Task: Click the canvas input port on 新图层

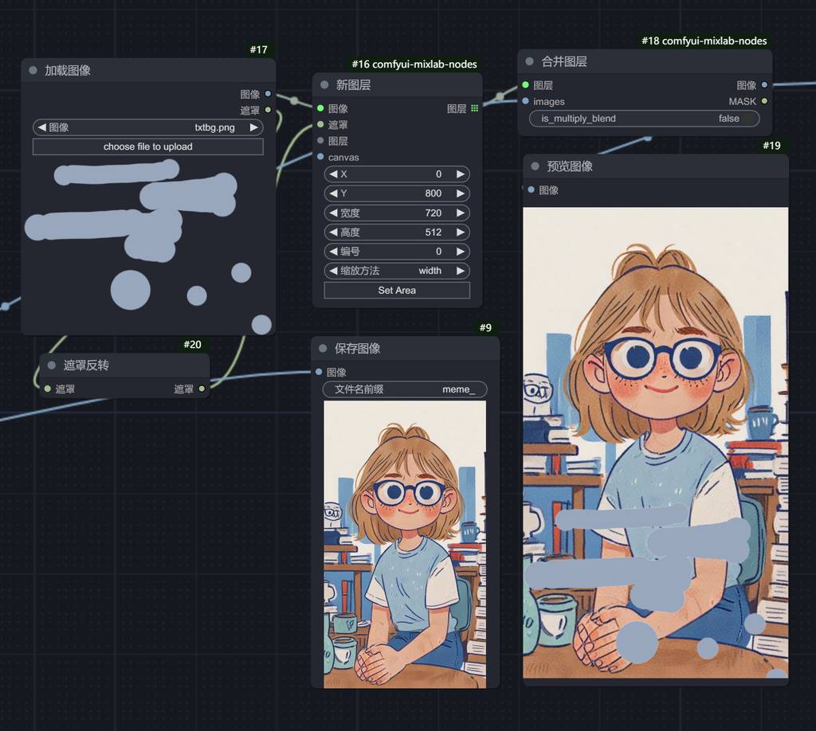Action: point(320,157)
